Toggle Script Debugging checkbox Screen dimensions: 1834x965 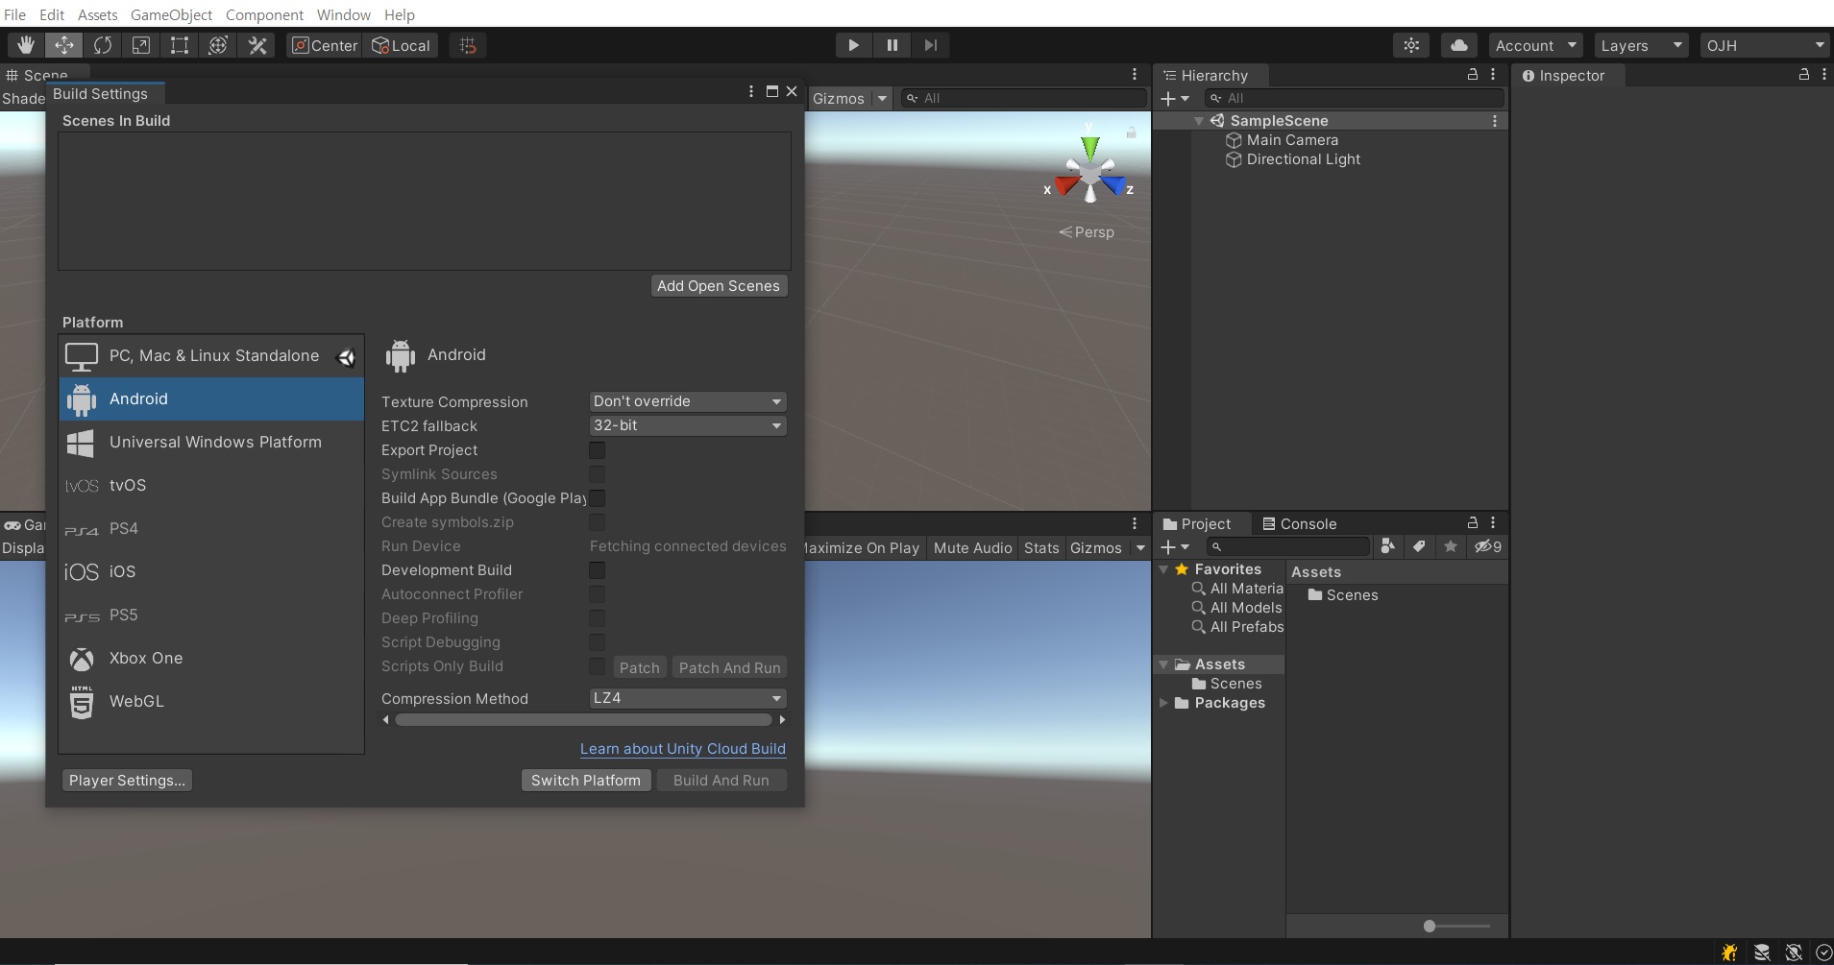(597, 642)
